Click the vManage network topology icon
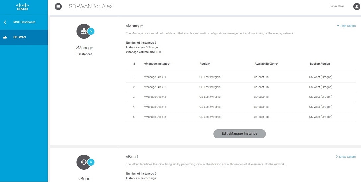The height and width of the screenshot is (182, 361). click(x=84, y=31)
